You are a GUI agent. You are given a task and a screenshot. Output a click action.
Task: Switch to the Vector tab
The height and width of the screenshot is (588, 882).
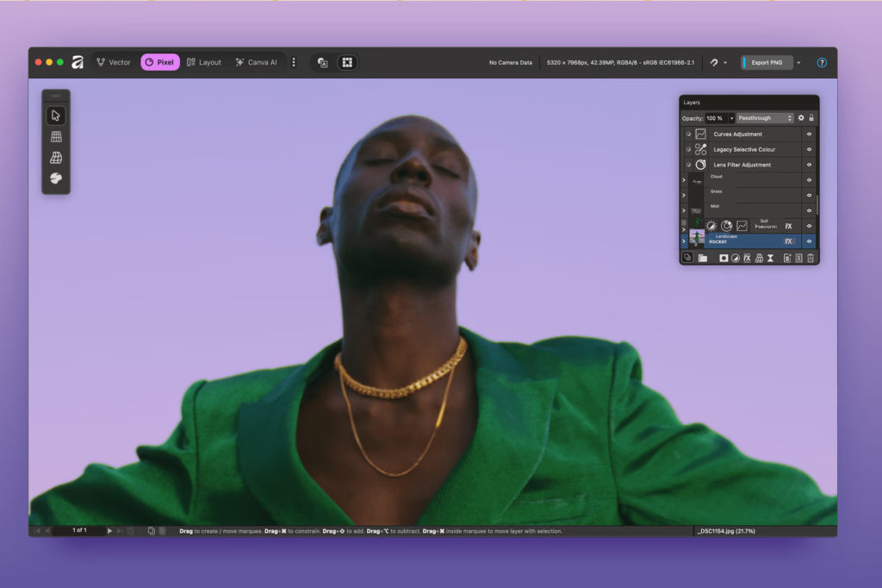coord(114,63)
